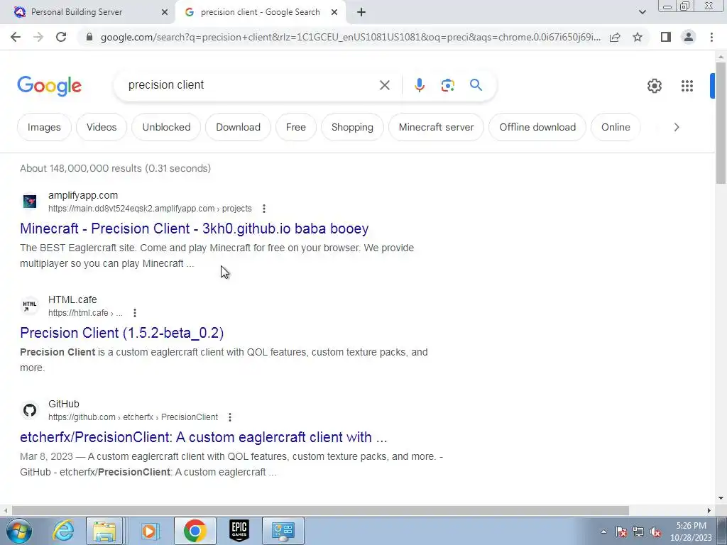
Task: Click the GitHub favicon next to result
Action: click(x=30, y=410)
